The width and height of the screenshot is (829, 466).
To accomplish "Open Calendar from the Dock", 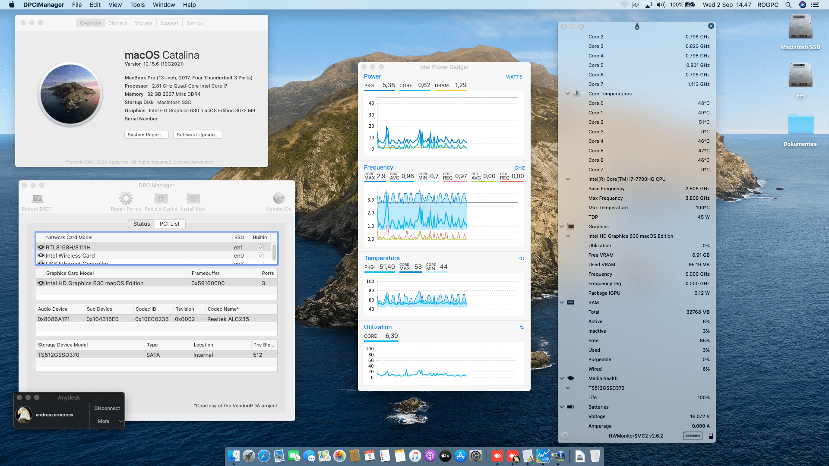I will pyautogui.click(x=370, y=456).
